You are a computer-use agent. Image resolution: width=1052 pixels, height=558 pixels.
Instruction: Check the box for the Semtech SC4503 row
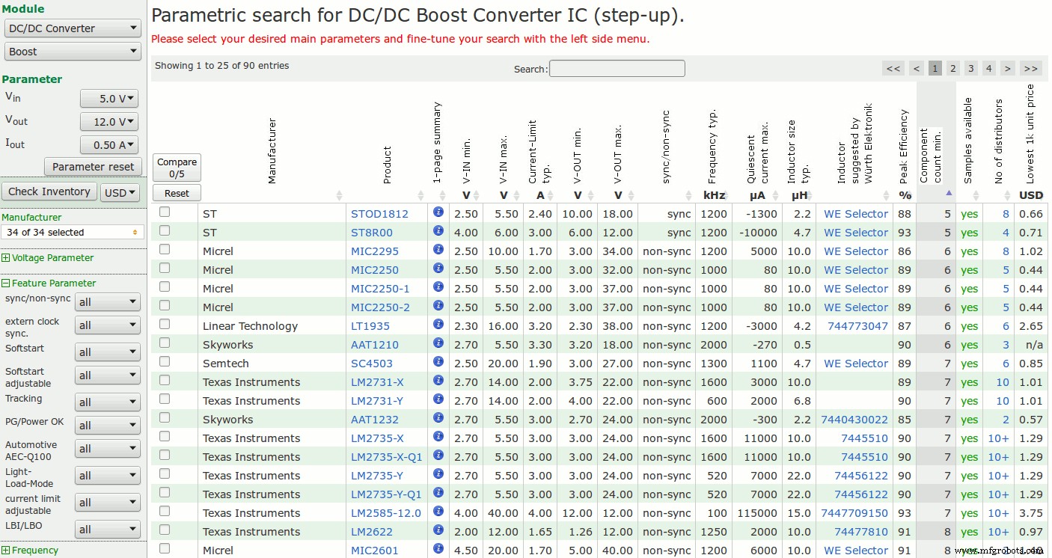pos(165,362)
